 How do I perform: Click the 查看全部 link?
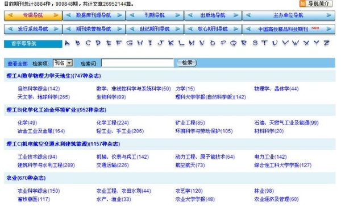(18, 64)
